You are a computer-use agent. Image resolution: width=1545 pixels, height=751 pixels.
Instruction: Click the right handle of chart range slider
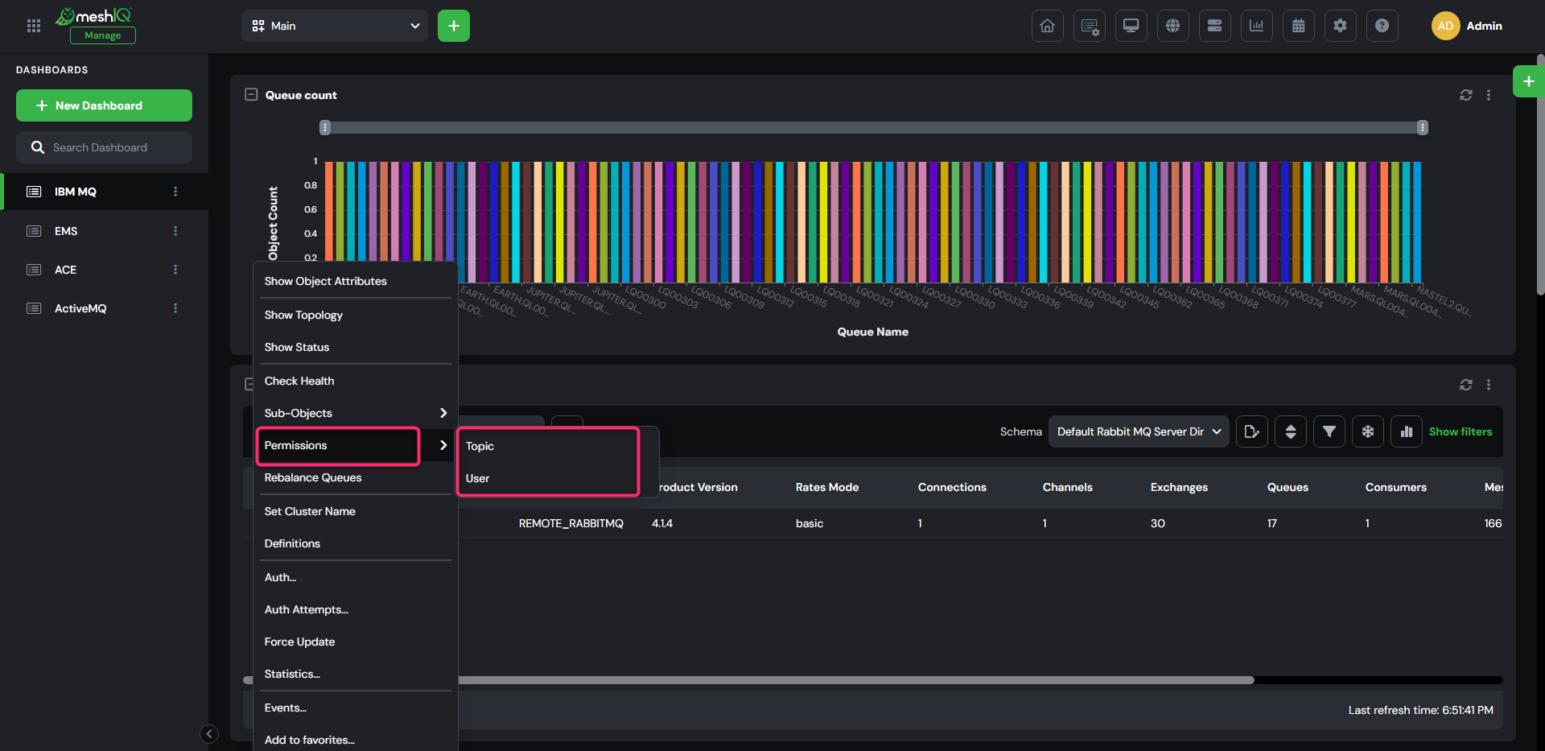coord(1423,127)
